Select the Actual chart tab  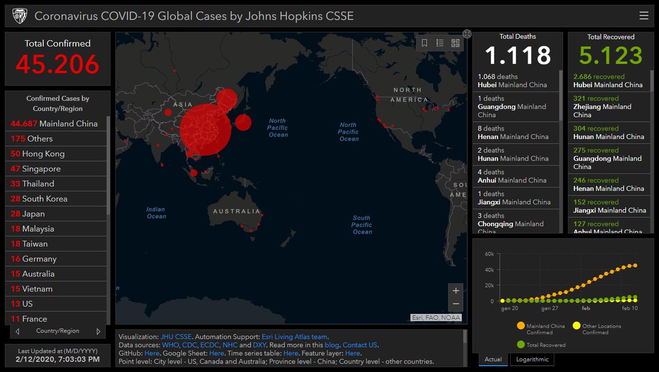pos(493,360)
